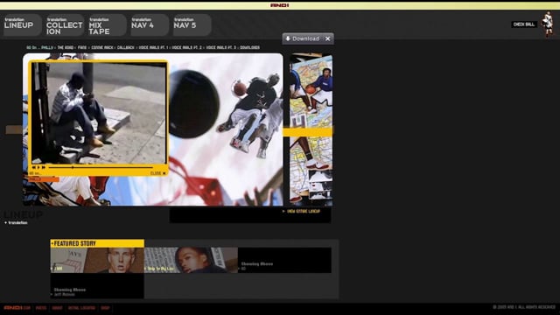Play the video in the yellow player
560x315 pixels.
click(x=38, y=167)
